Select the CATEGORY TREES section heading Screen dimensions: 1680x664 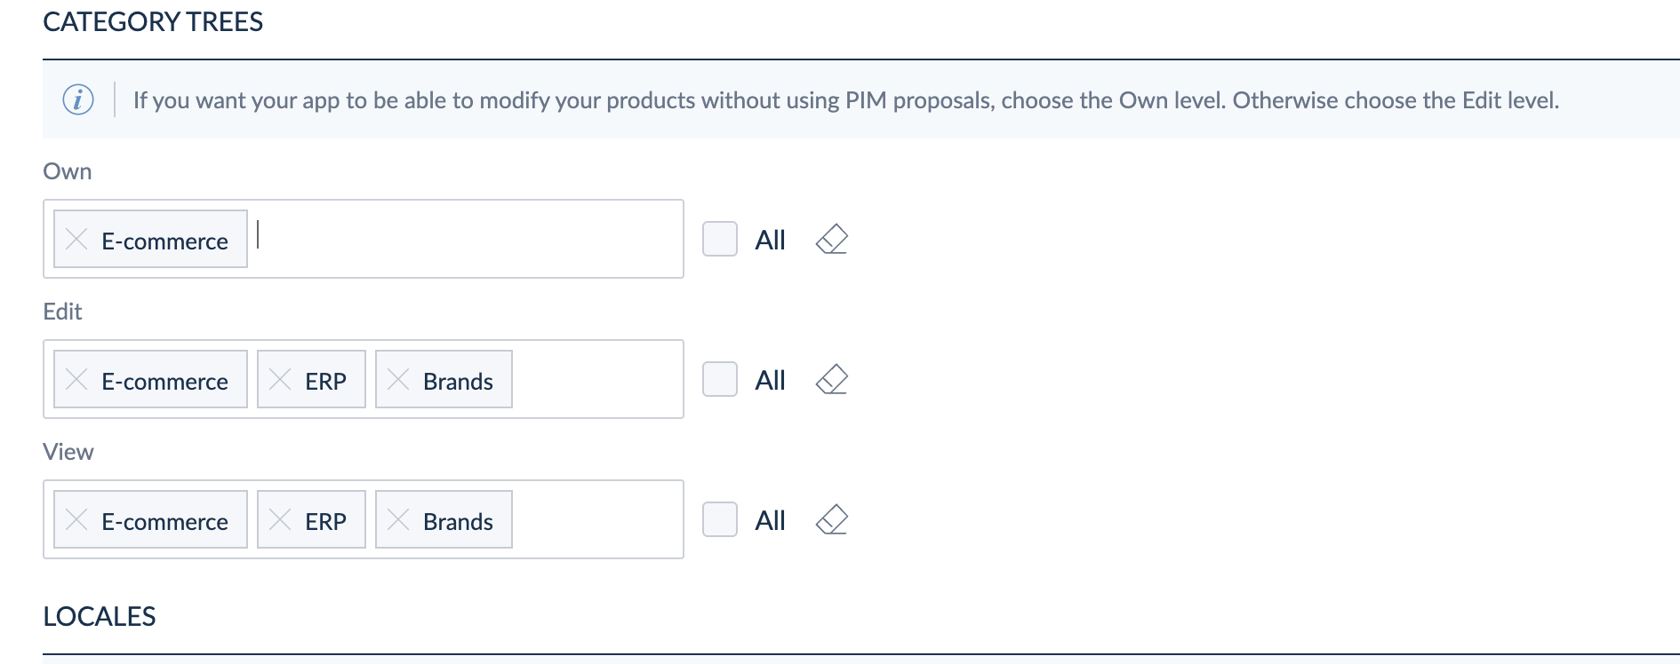click(x=153, y=22)
